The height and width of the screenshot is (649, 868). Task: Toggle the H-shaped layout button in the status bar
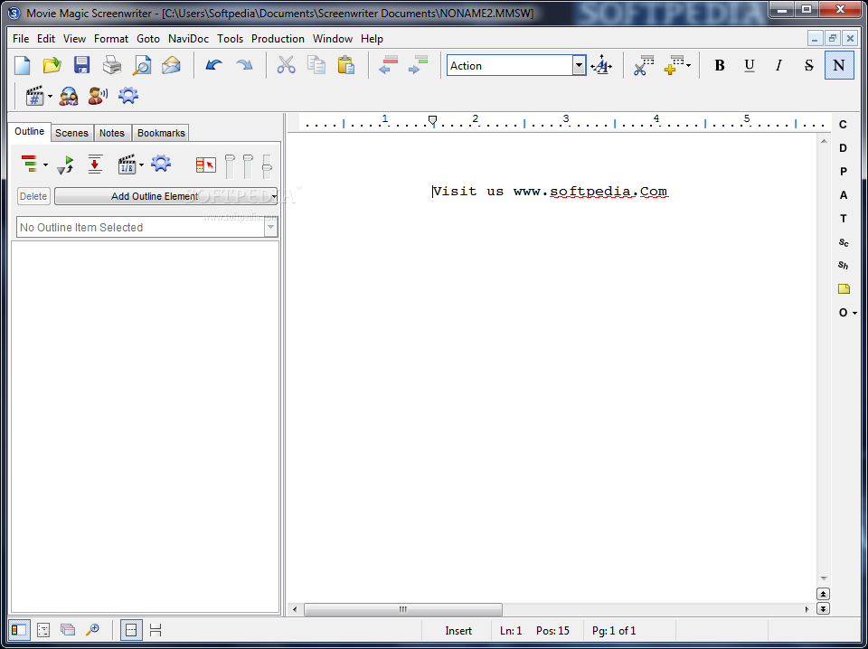[x=156, y=630]
